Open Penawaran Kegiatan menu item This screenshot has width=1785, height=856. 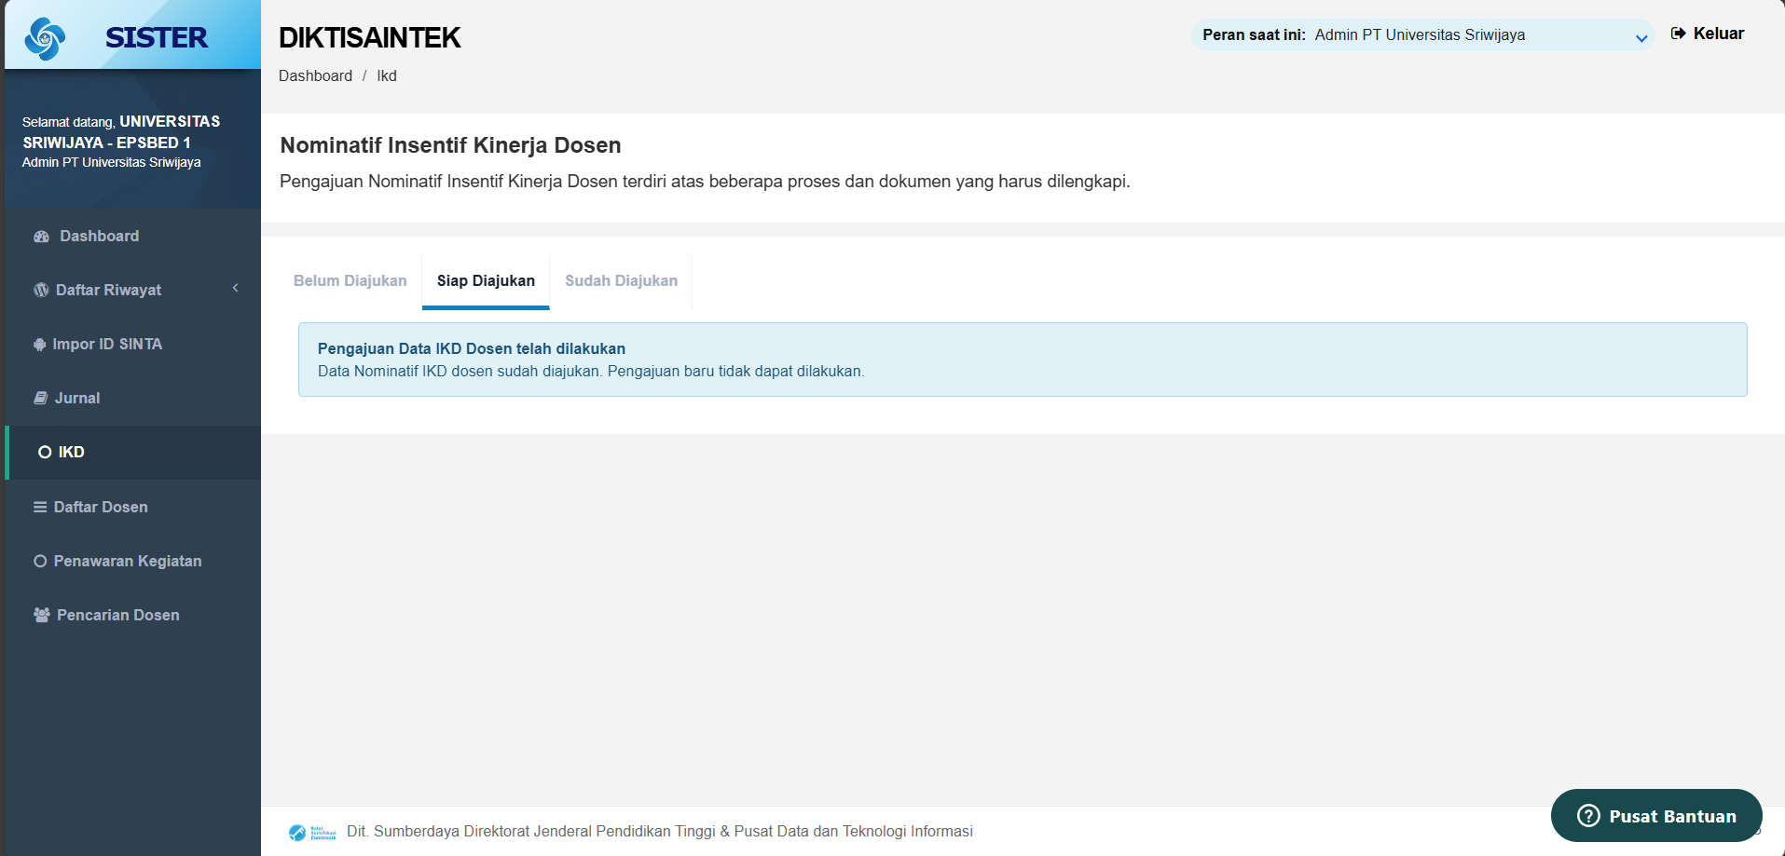pos(132,561)
